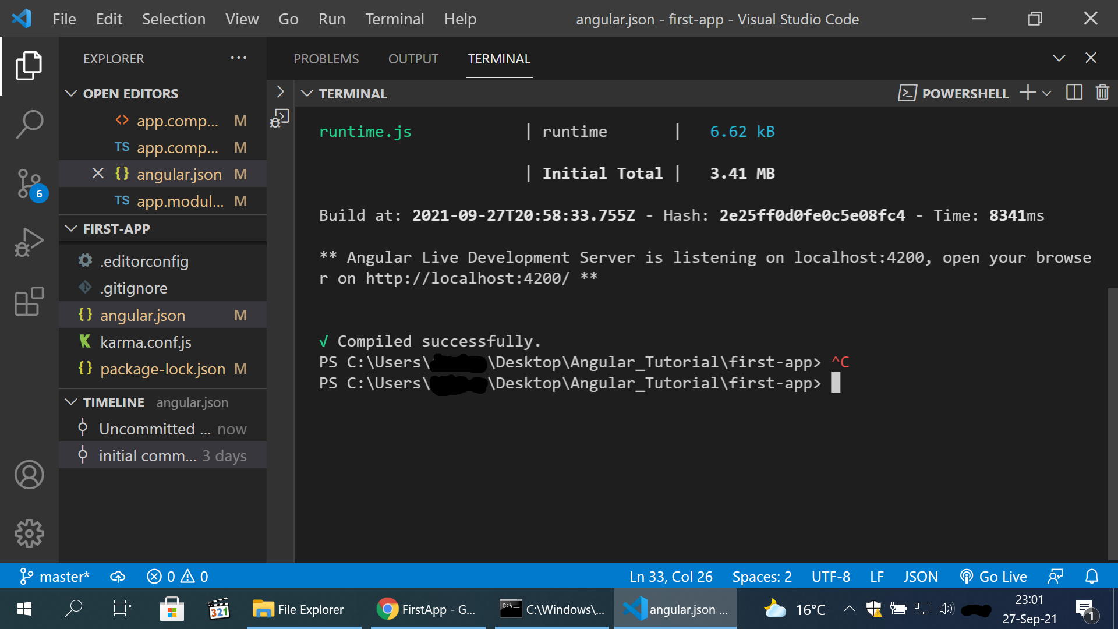
Task: Open Windows Start menu
Action: click(x=24, y=609)
